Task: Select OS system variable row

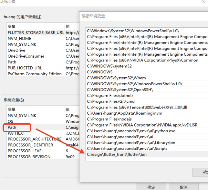Action: coord(43,121)
